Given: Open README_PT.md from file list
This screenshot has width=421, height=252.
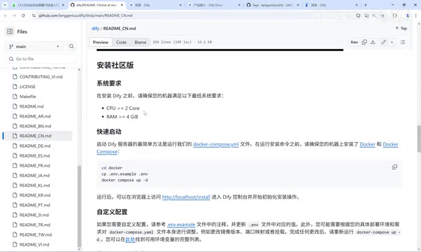Looking at the screenshot, I should click(35, 205).
